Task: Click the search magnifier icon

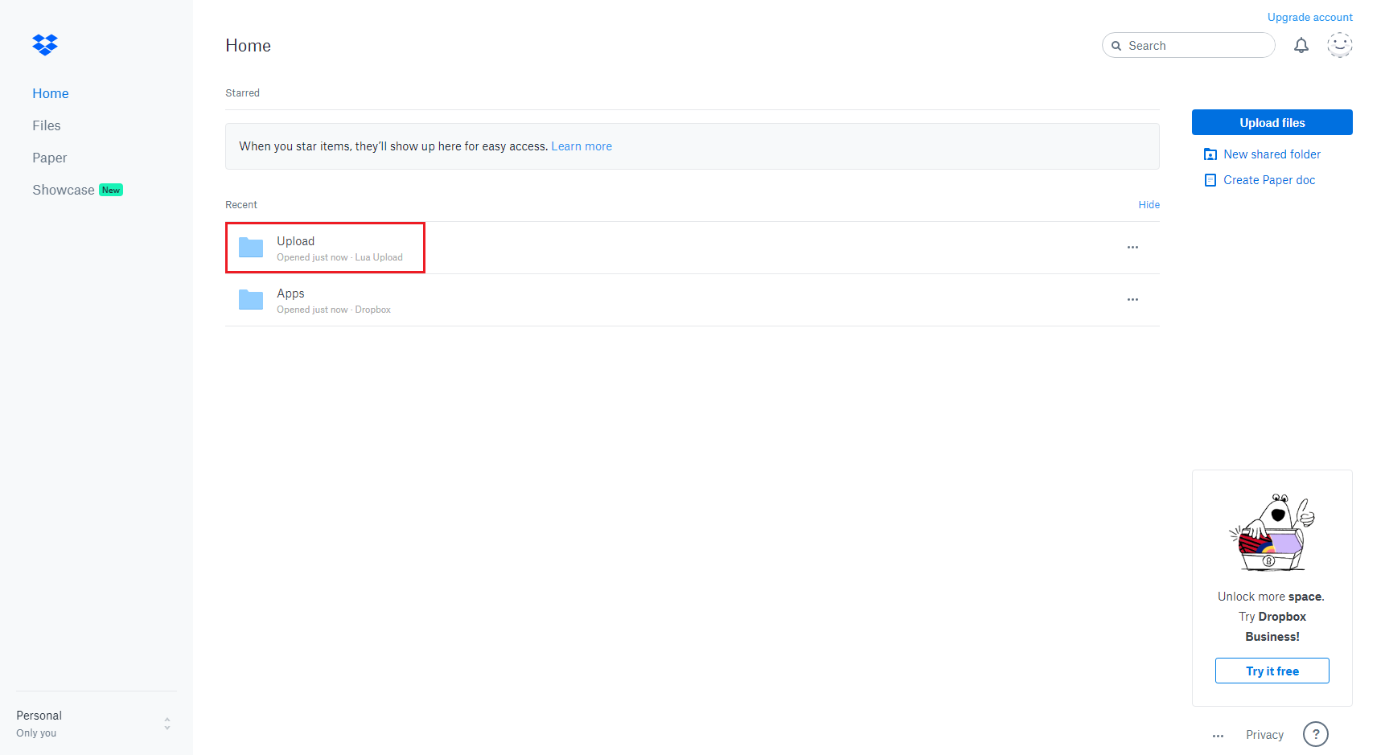Action: (1116, 45)
